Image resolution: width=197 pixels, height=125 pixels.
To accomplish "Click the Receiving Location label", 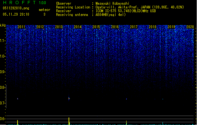I will point(73,7).
